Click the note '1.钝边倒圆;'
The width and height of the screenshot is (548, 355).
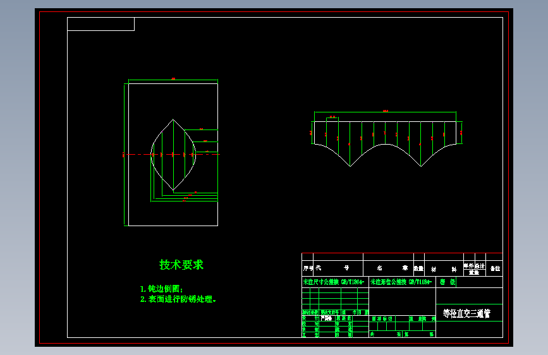click(x=161, y=289)
